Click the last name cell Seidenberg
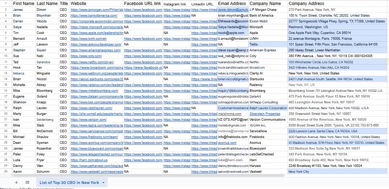Viewport: 389px width, 189px height. click(x=47, y=120)
